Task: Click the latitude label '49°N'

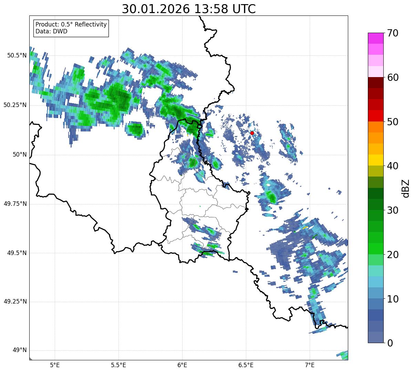Action: (x=19, y=350)
